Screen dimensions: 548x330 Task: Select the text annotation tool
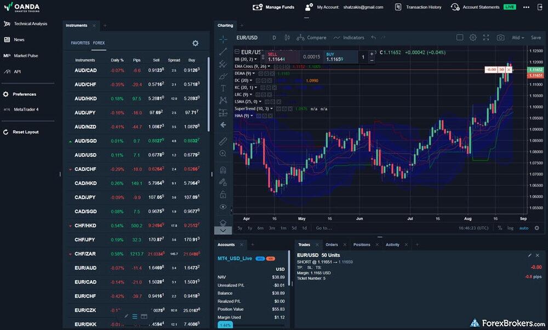point(223,88)
